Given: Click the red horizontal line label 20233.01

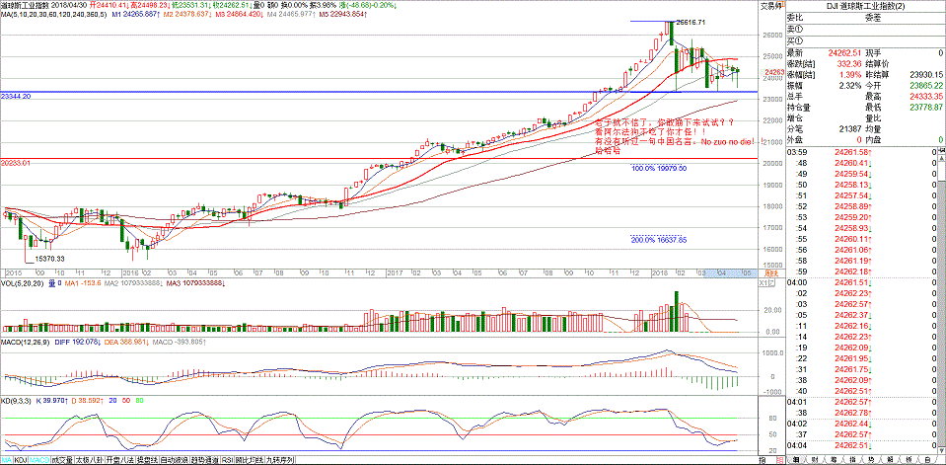Looking at the screenshot, I should point(16,163).
